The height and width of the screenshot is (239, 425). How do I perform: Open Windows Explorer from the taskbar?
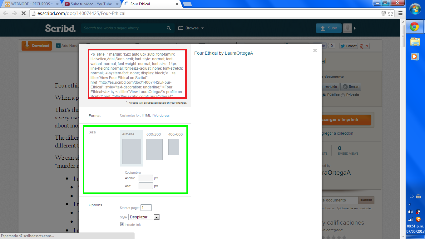(415, 42)
